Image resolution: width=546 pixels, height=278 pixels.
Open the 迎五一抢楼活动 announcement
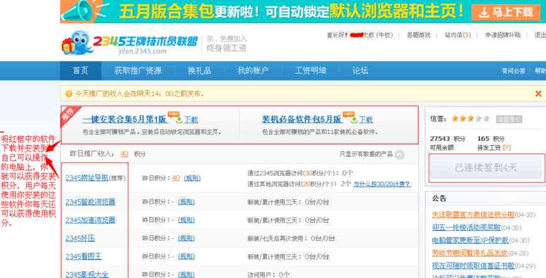click(x=466, y=228)
